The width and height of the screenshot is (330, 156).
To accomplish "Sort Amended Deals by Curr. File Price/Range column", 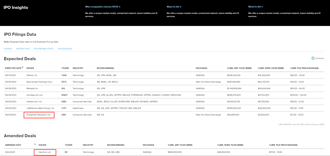I will coord(283,145).
